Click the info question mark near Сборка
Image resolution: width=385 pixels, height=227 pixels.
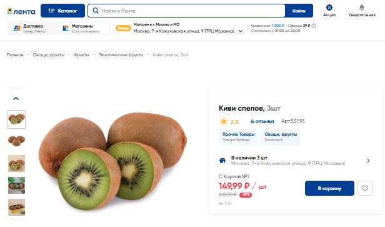point(314,26)
